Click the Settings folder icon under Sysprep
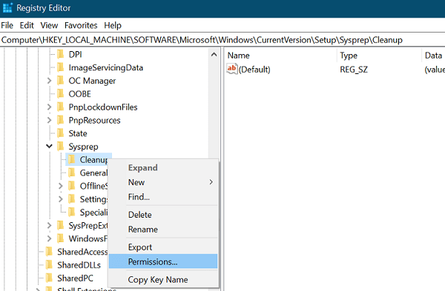Viewport: 445px width, 291px height. tap(72, 199)
